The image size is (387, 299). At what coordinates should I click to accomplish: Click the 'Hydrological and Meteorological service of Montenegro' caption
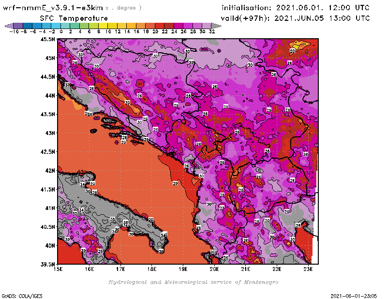(x=193, y=282)
